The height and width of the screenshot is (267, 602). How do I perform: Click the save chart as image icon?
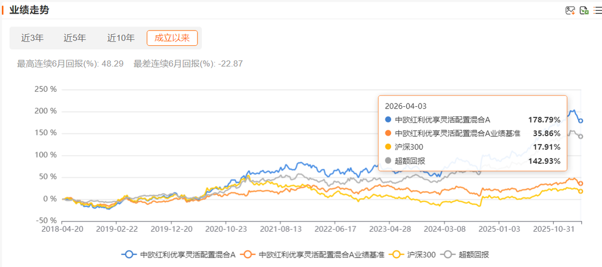click(570, 10)
